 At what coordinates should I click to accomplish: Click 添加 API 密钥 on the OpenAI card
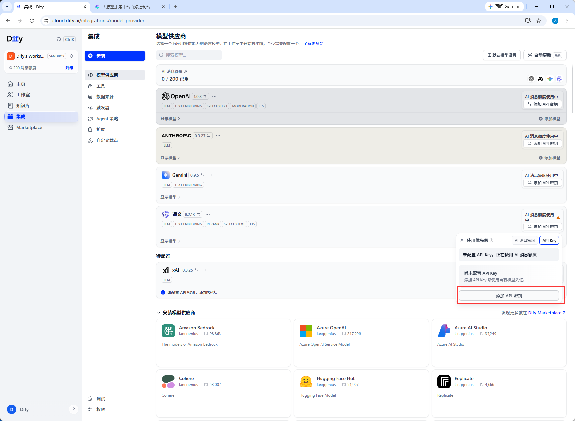pos(543,104)
